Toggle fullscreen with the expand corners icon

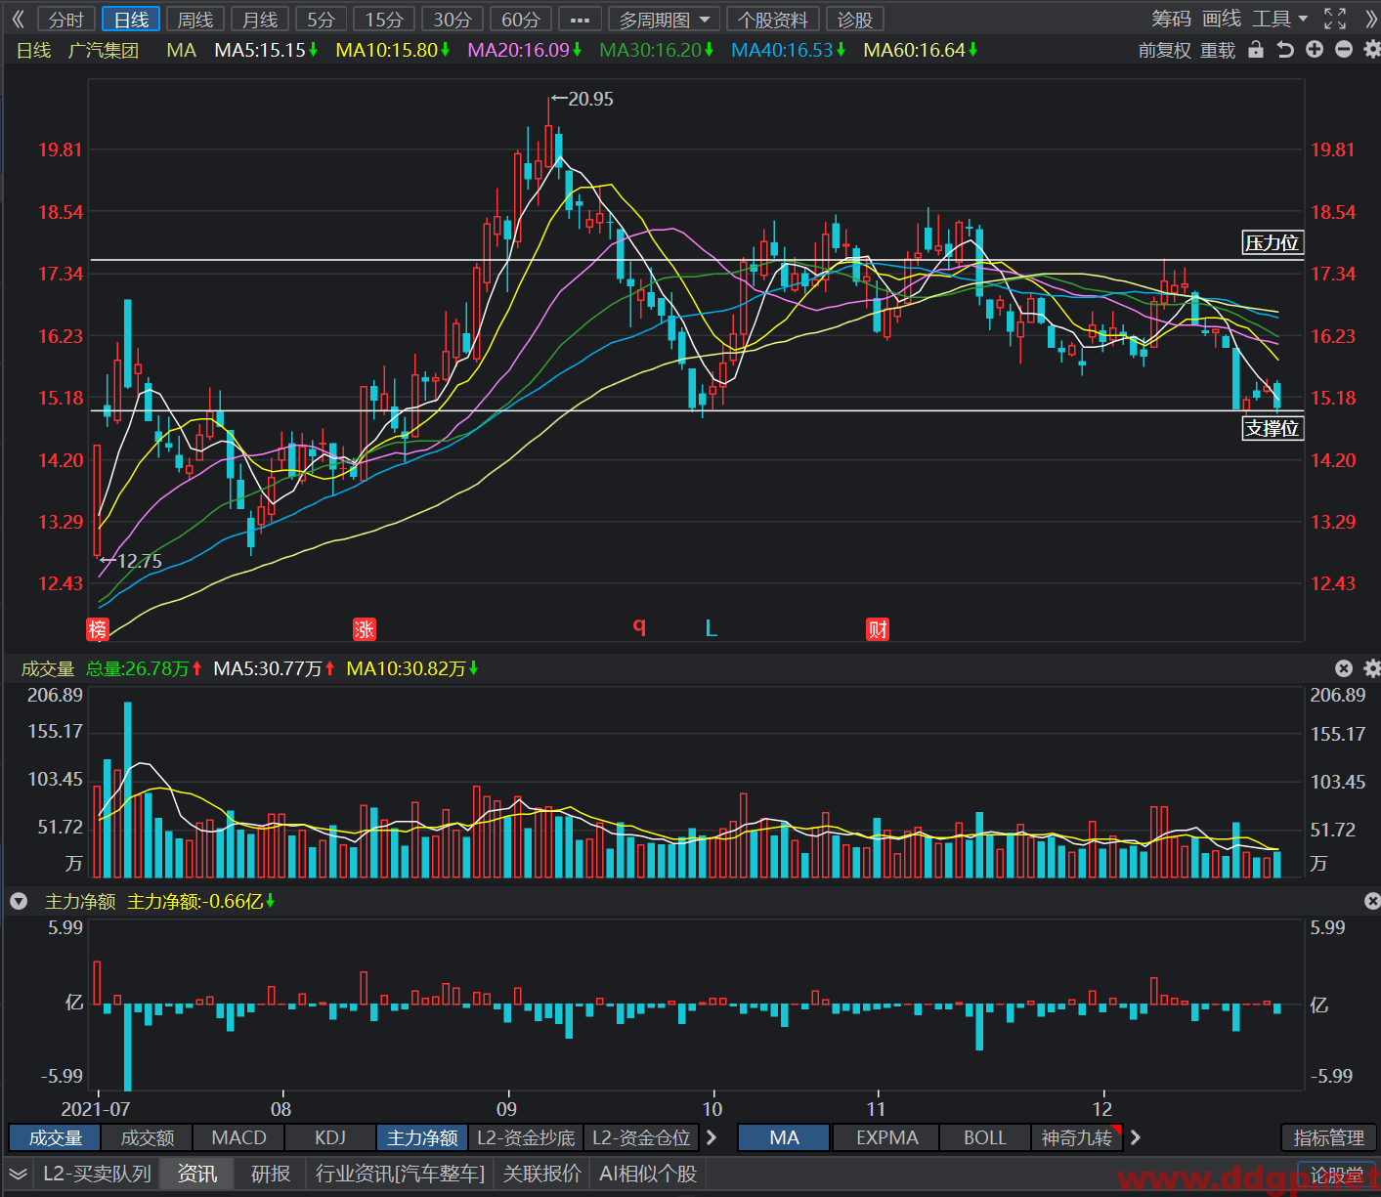coord(1335,19)
